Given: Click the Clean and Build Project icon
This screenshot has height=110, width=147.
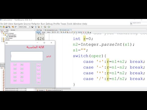Looking at the screenshot, I should (39, 27).
